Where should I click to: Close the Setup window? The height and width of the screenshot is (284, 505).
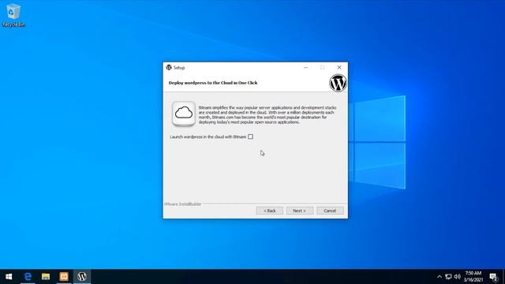339,67
